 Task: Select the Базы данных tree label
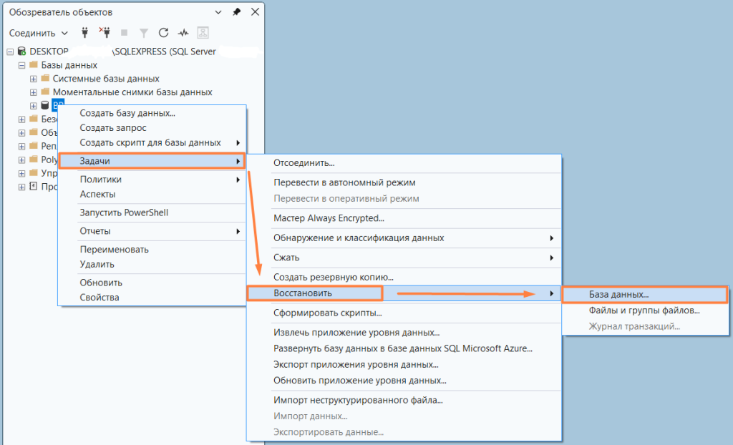(69, 65)
